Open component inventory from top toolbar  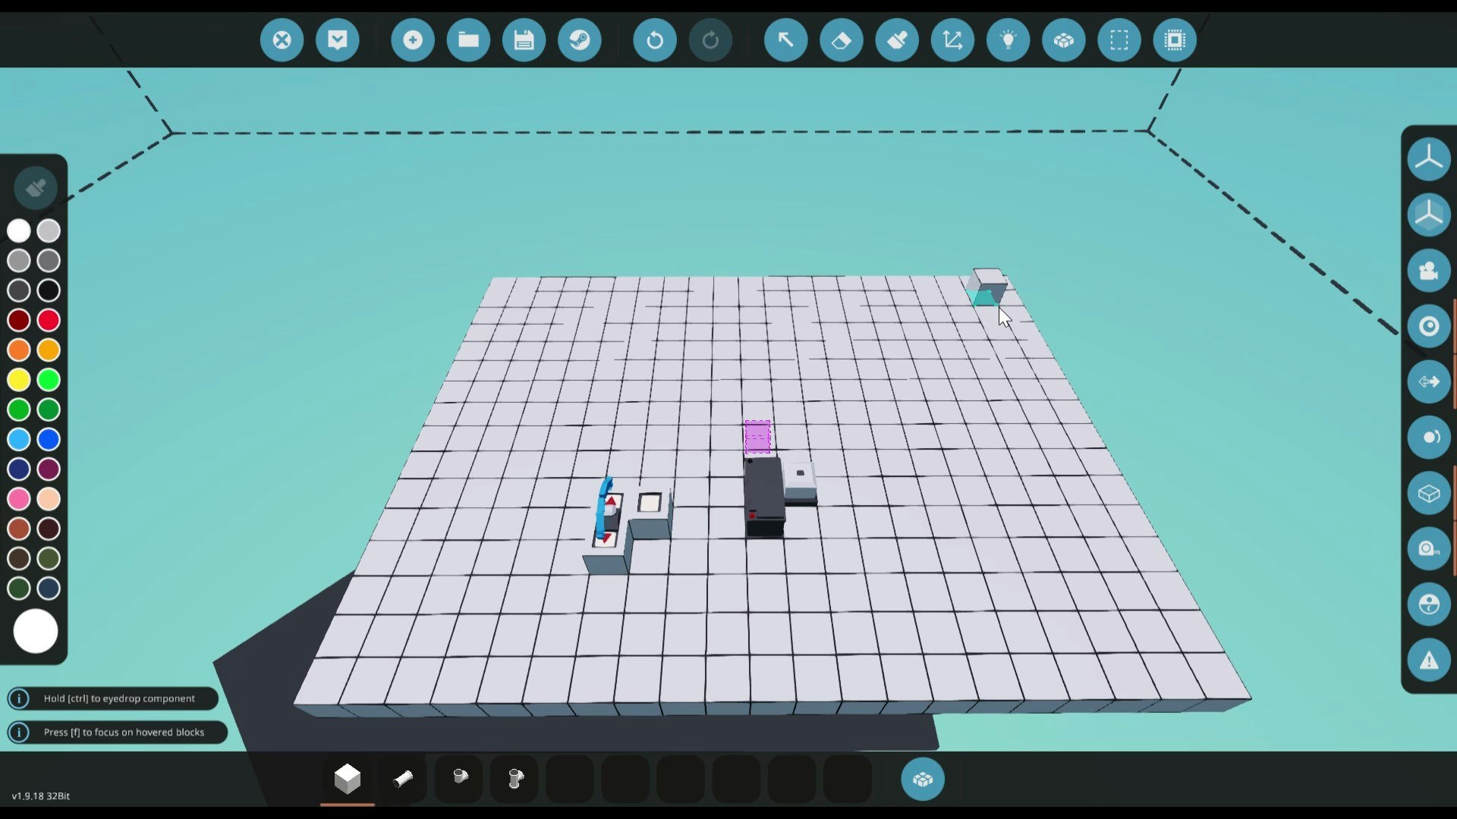[x=1064, y=39]
